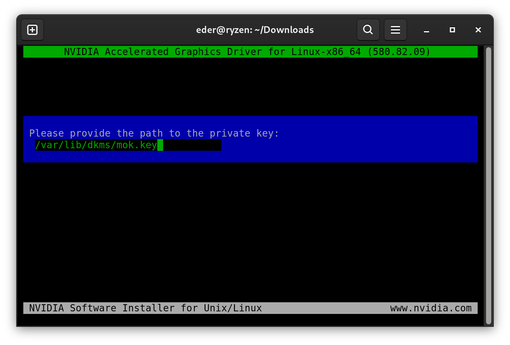Close the terminal window

478,30
